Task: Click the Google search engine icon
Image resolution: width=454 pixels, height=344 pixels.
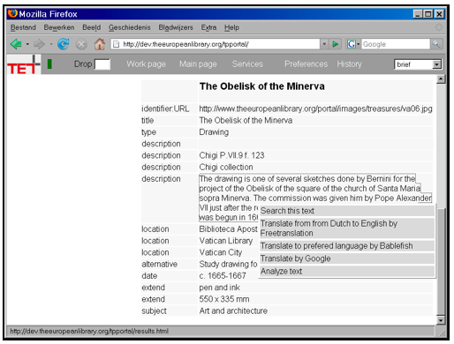Action: [x=352, y=44]
